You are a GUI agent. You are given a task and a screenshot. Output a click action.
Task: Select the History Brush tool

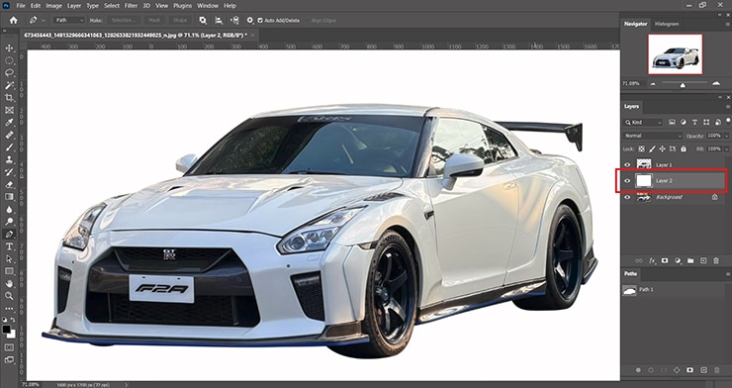pyautogui.click(x=9, y=172)
